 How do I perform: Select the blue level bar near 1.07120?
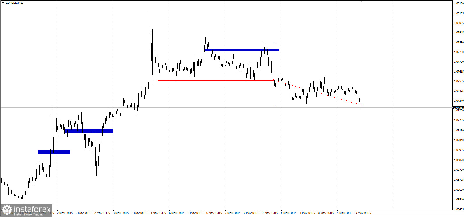point(88,131)
